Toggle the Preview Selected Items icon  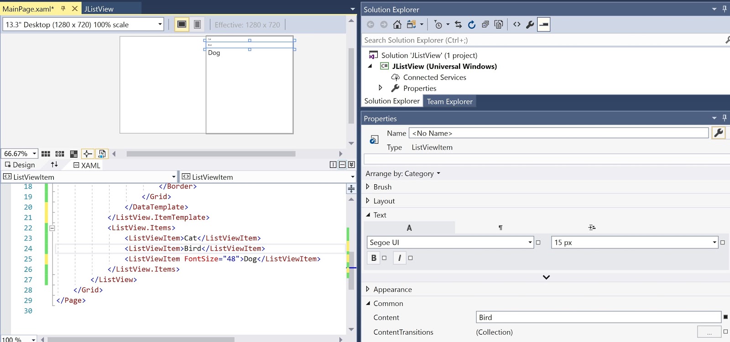click(543, 25)
